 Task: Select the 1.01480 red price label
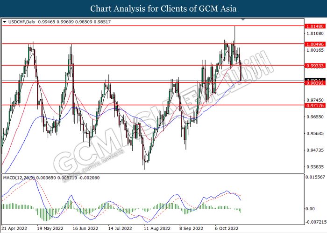pos(315,26)
